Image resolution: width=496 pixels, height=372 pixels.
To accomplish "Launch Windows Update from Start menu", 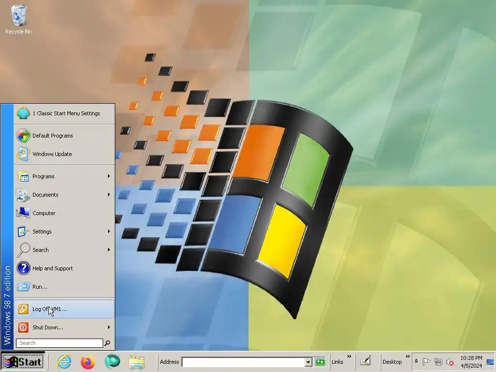I will click(x=64, y=154).
